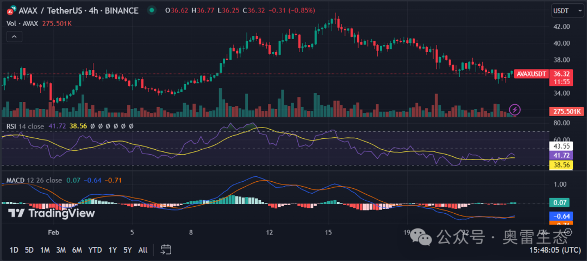The width and height of the screenshot is (587, 261).
Task: Collapse the indicator legend with chevron button
Action: click(15, 36)
